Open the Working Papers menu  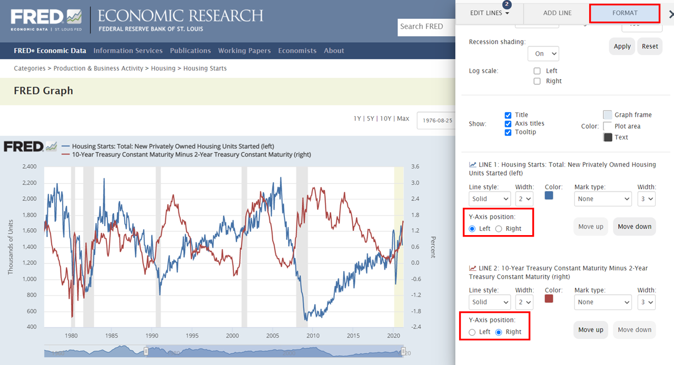pos(244,51)
